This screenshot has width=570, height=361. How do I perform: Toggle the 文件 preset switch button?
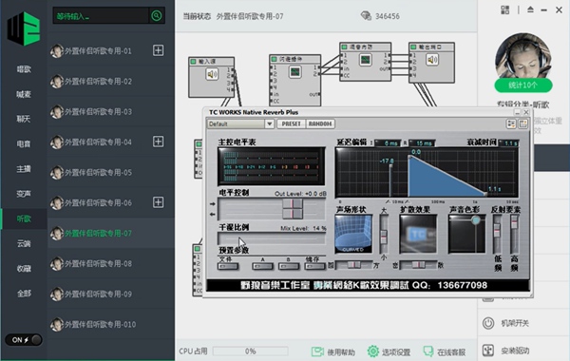coord(228,267)
